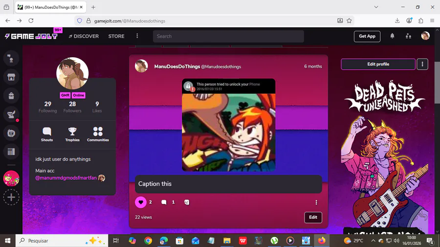Open the Shouts section
Image resolution: width=440 pixels, height=247 pixels.
47,134
